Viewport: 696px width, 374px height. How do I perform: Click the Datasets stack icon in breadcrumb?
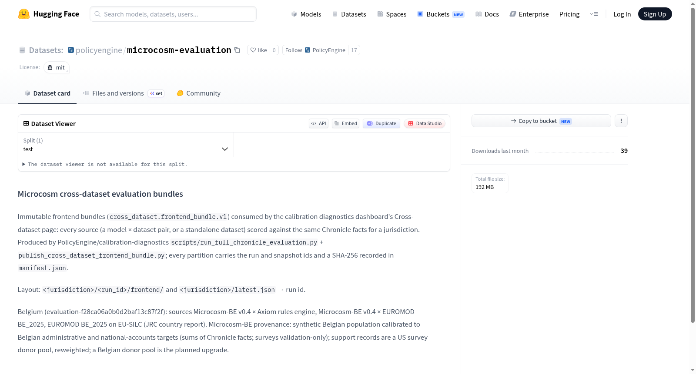(22, 50)
